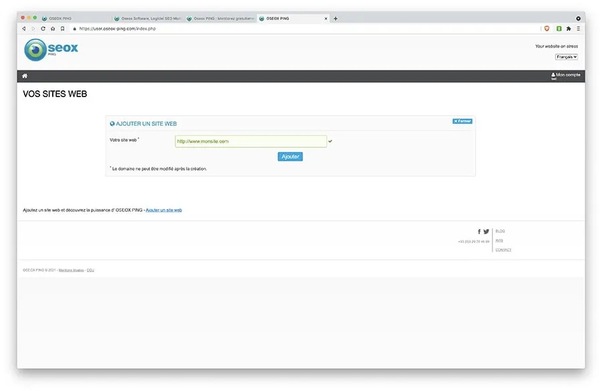Click the VOS SITES WEB heading
Viewport: 602px width, 391px height.
[x=55, y=94]
